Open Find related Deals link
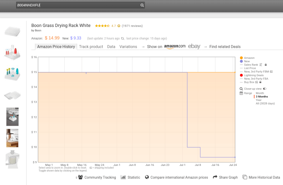 [225, 47]
